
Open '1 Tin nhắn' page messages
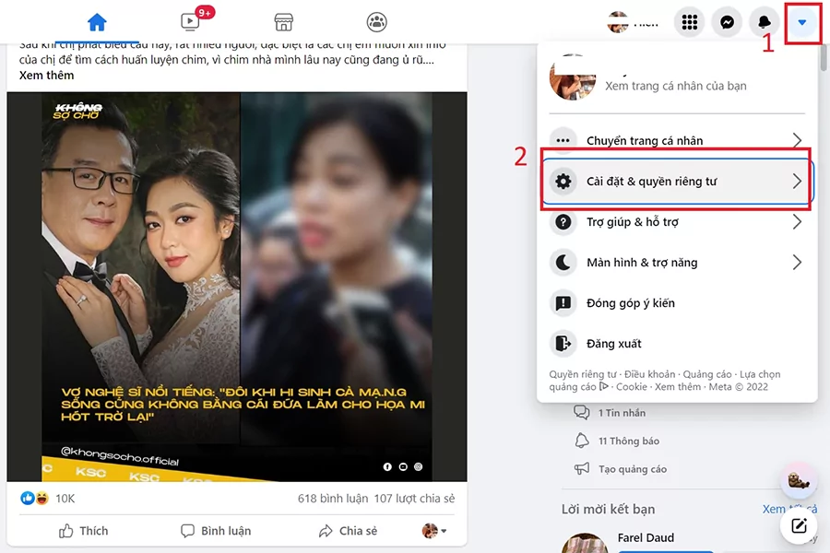pos(622,413)
